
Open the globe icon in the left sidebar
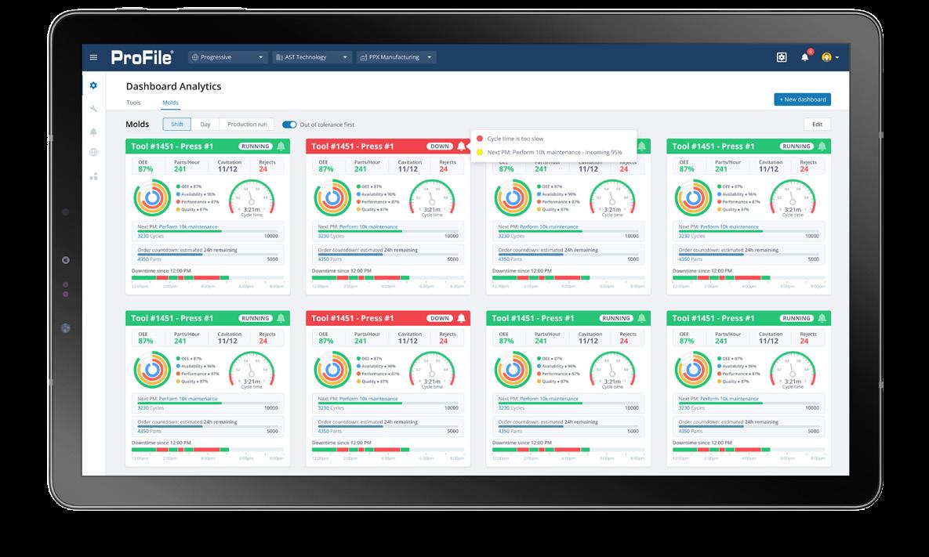pyautogui.click(x=93, y=152)
